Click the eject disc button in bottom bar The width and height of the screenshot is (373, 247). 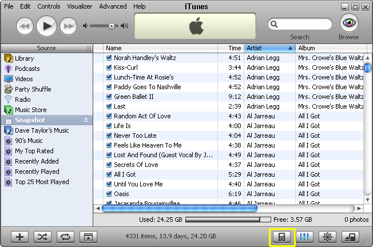pos(350,237)
